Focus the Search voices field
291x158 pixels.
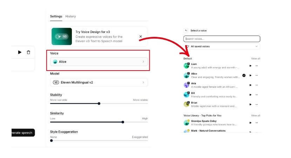tap(222, 39)
